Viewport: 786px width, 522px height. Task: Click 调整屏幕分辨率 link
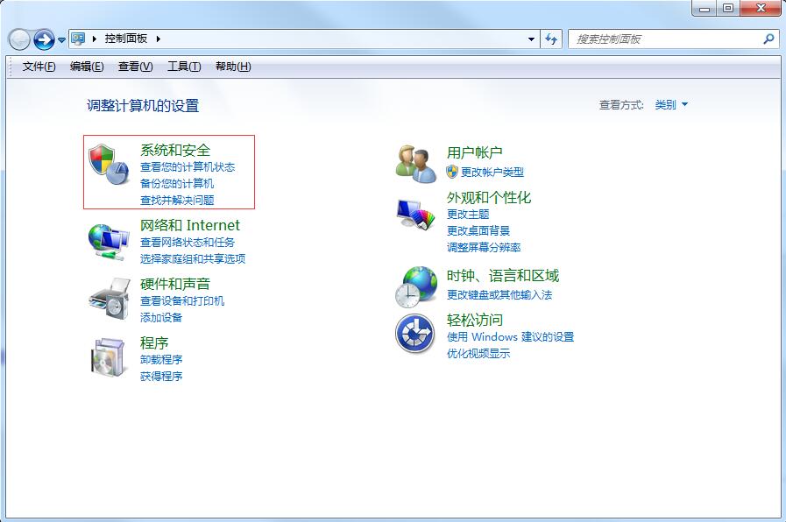pyautogui.click(x=484, y=247)
